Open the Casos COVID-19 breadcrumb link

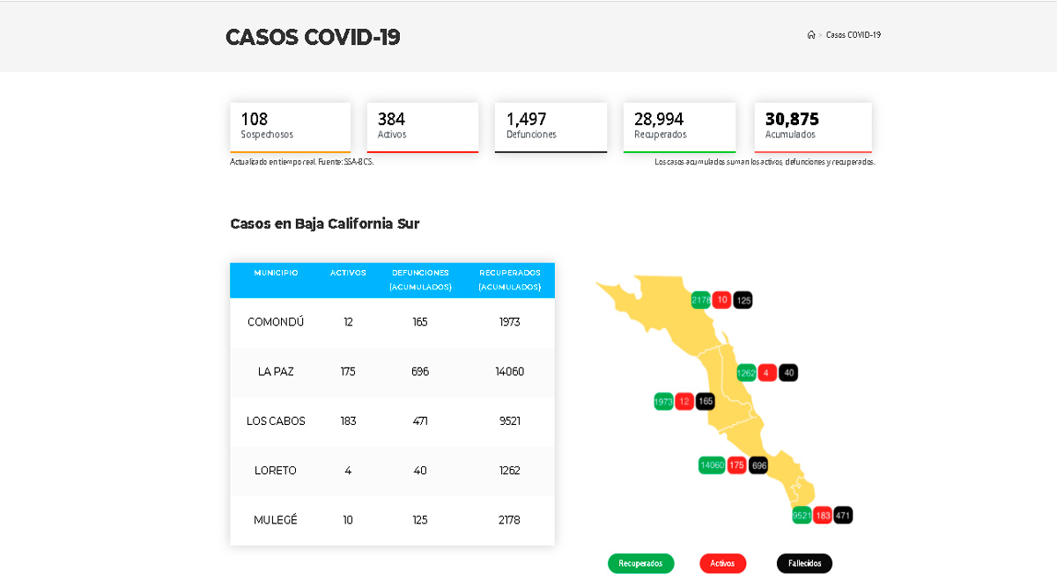point(851,35)
